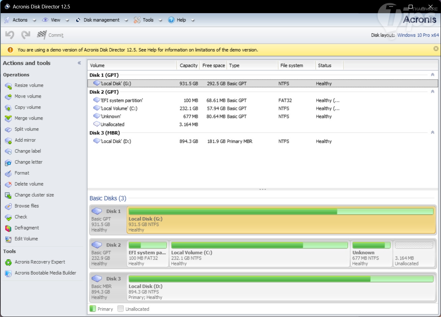Click the Delete volume icon
441x317 pixels.
coord(8,184)
